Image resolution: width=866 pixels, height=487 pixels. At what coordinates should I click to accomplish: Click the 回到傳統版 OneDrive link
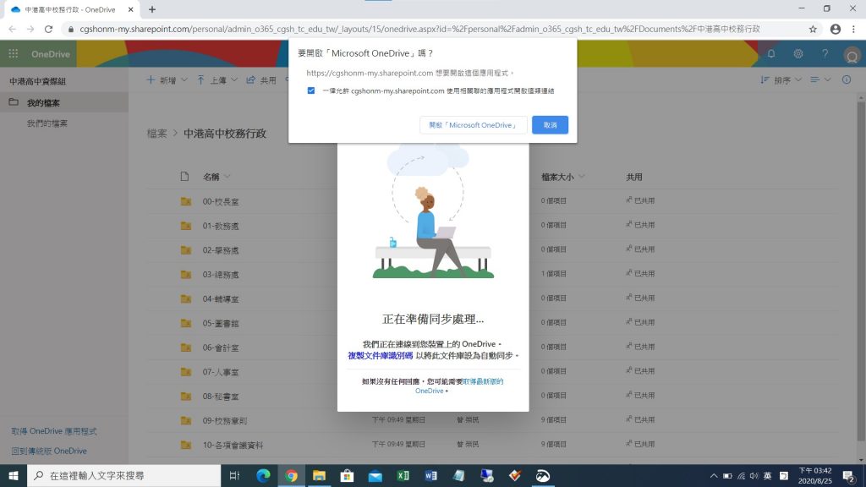[x=49, y=451]
